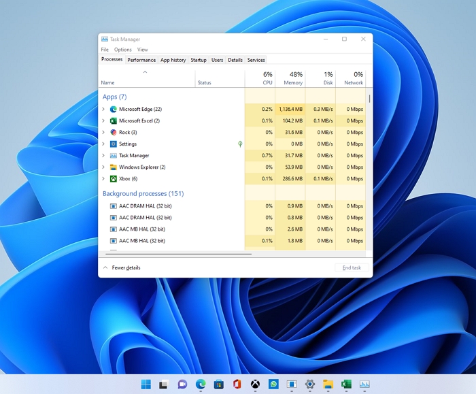Viewport: 476px width, 394px height.
Task: Open the File menu
Action: pos(105,50)
